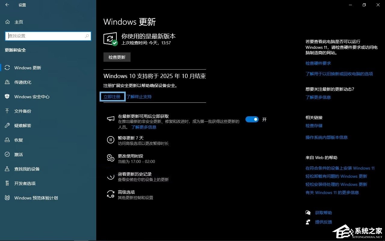Viewport: 385px width, 241px height.
Task: Click the 检查更新 button
Action: 117,57
